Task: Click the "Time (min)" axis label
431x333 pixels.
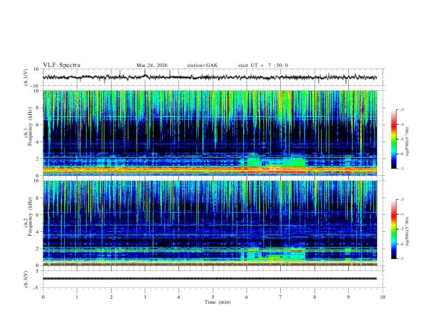Action: pos(218,302)
